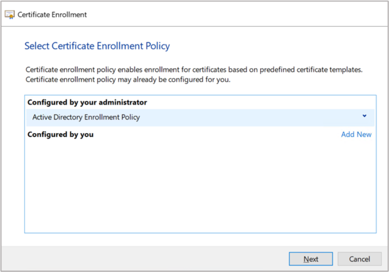
Task: Click the "may already be configured for you" sentence
Action: 128,80
